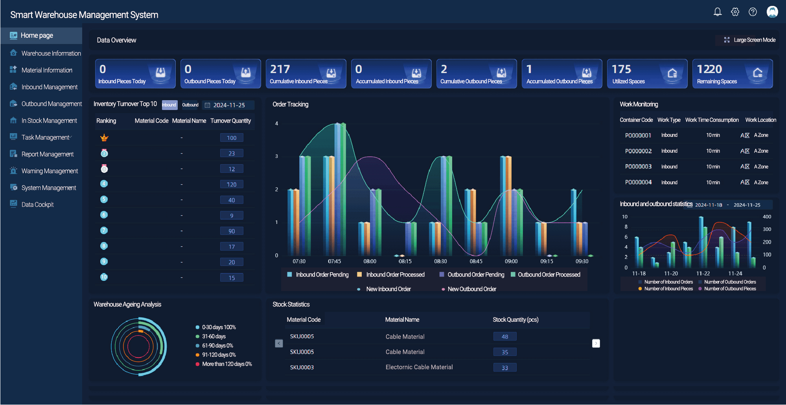Image resolution: width=786 pixels, height=405 pixels.
Task: Click the Remaining Spaces 1220 card
Action: pyautogui.click(x=732, y=74)
